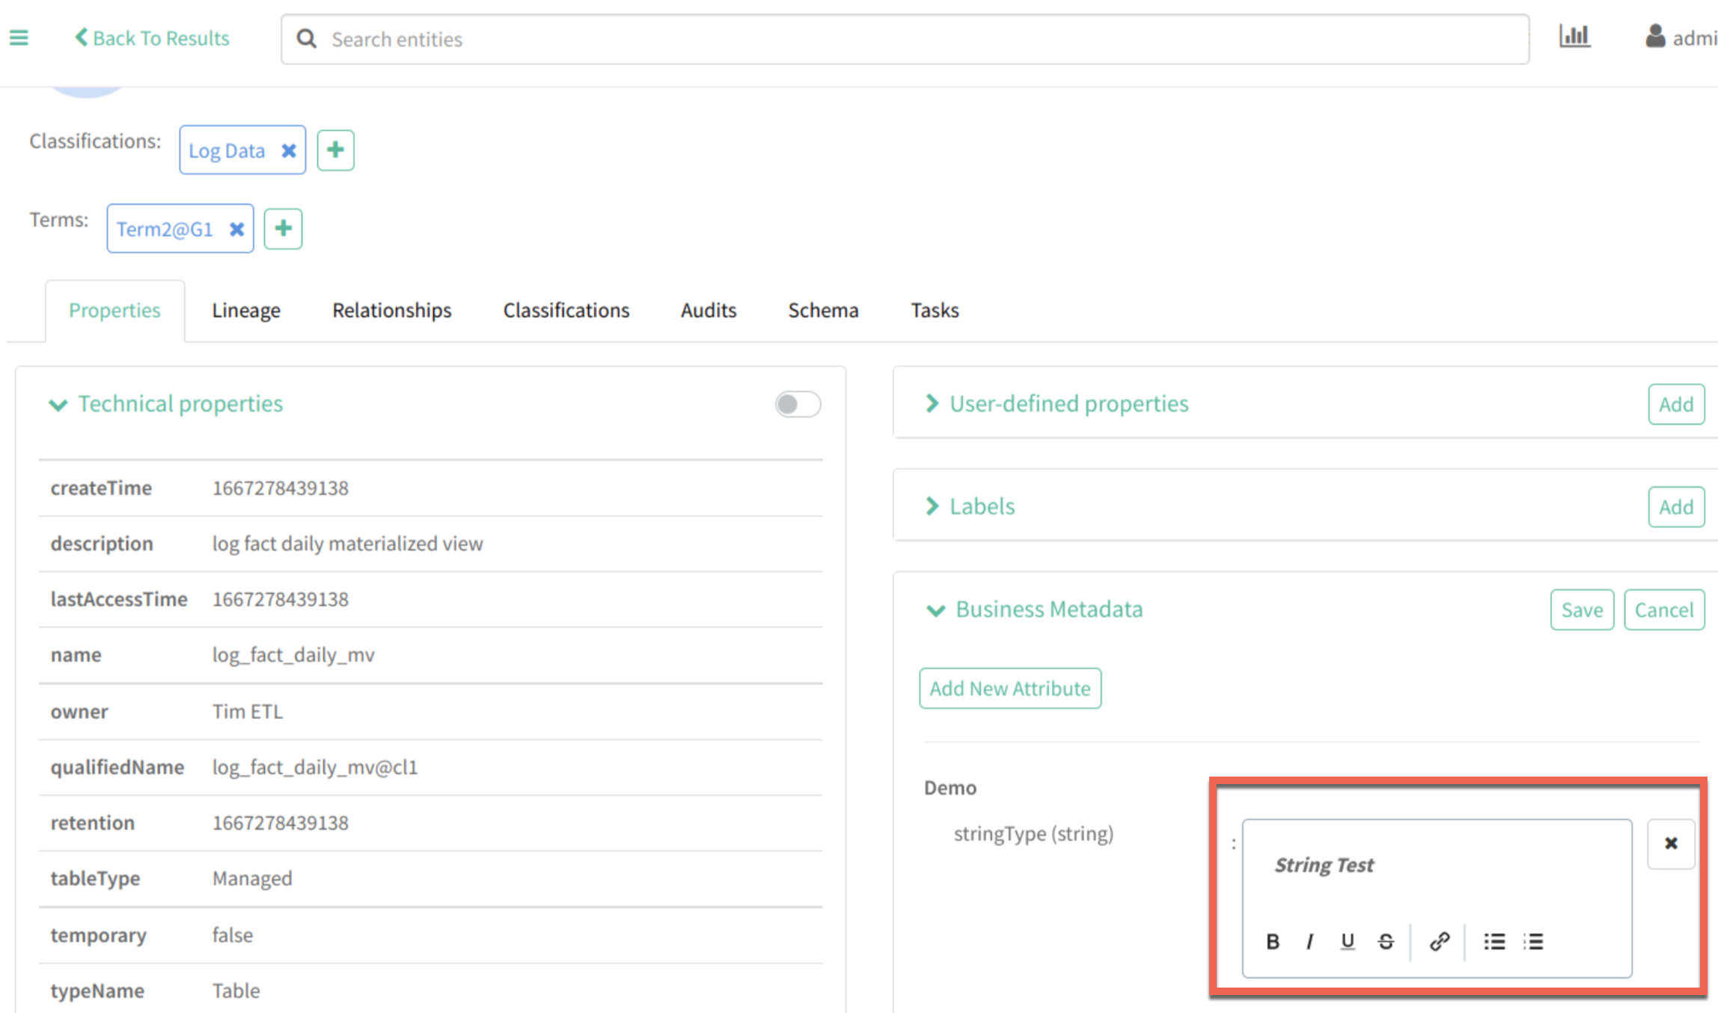Remove the Term2@G1 term
Screen dimensions: 1718x1013
(236, 229)
